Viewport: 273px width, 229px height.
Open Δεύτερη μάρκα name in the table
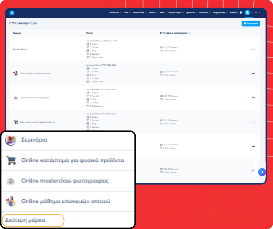click(20, 49)
